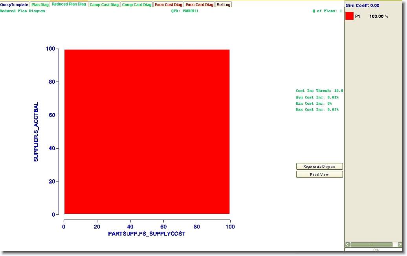Open the Exec Cost Diag tab
This screenshot has width=407, height=256.
[x=169, y=5]
